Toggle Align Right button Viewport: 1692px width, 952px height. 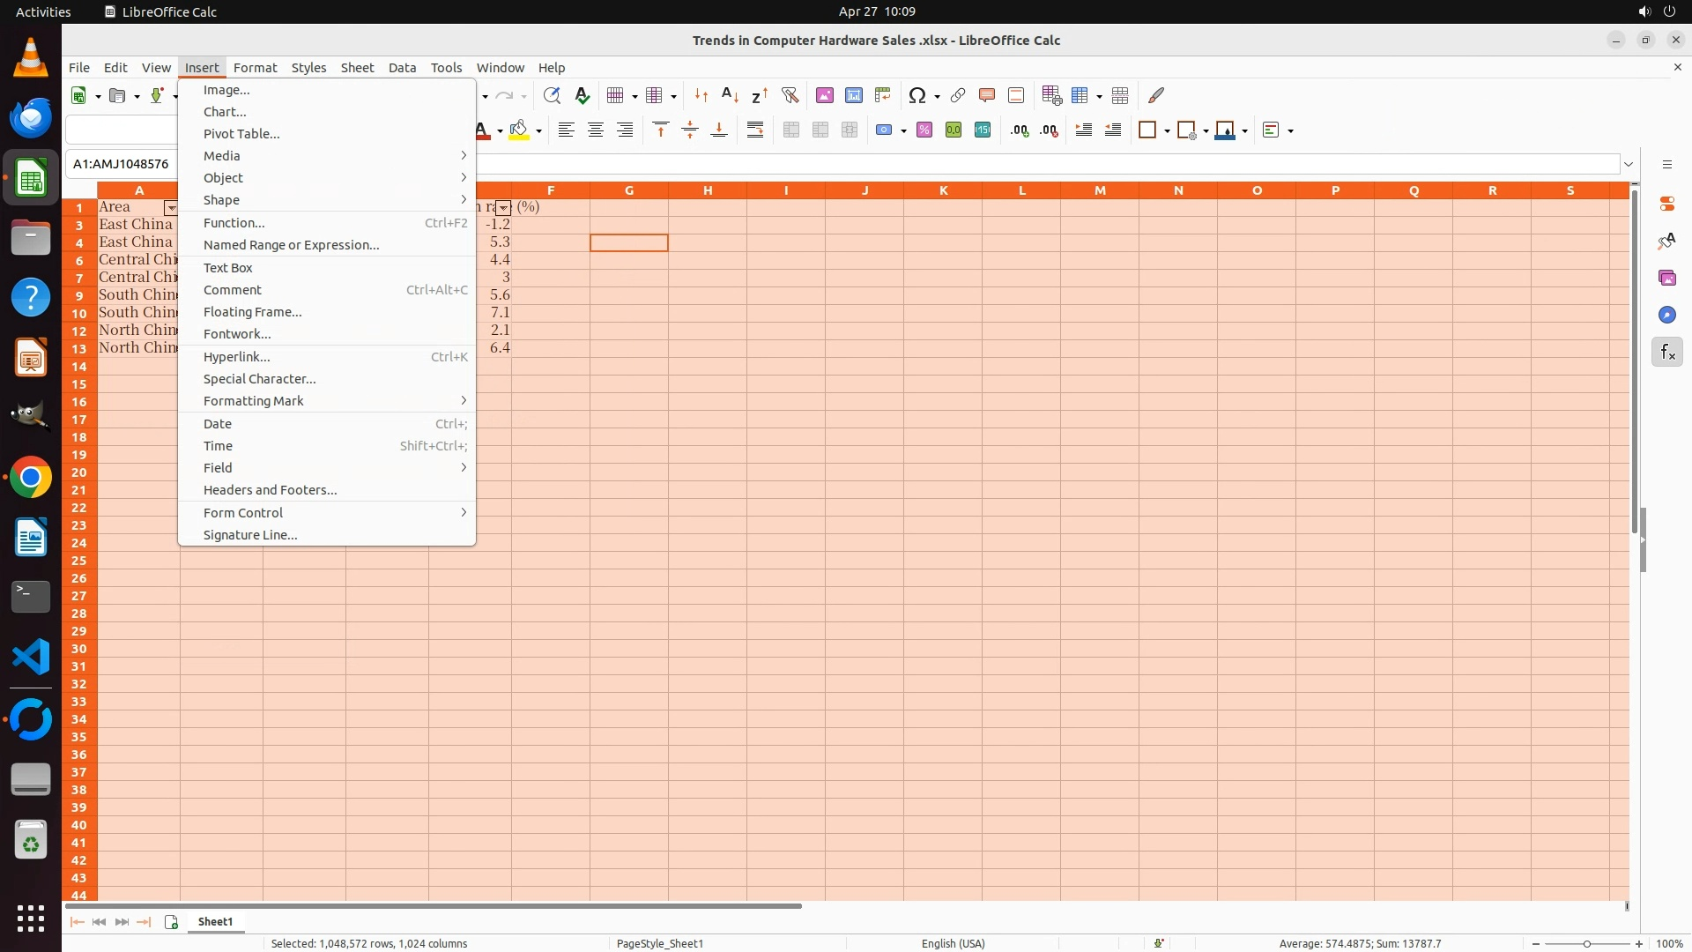(625, 130)
